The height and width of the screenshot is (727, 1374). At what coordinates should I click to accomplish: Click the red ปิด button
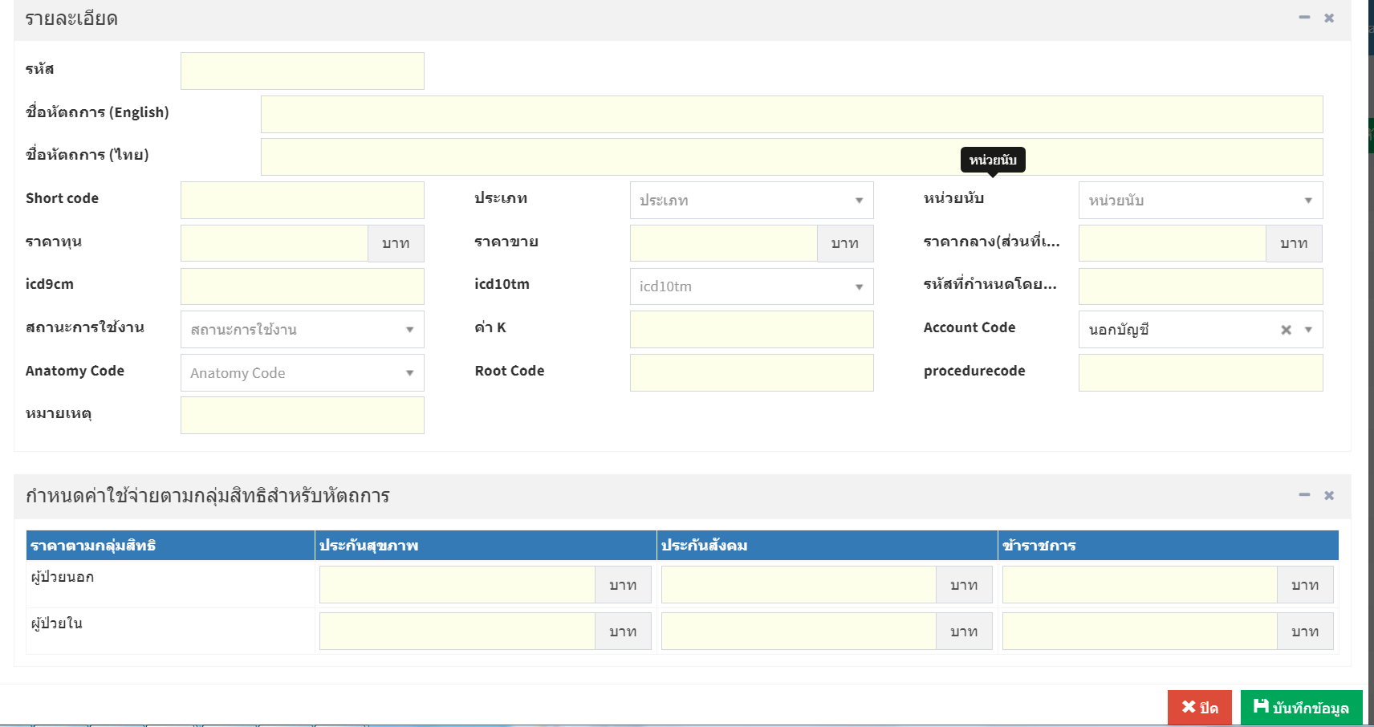1200,708
